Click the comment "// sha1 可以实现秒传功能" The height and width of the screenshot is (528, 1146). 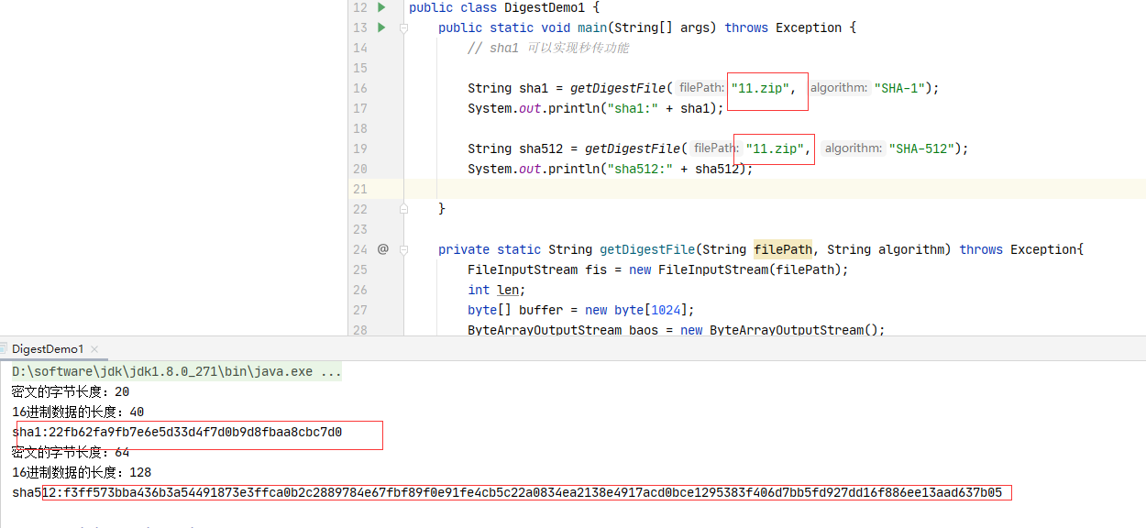548,48
